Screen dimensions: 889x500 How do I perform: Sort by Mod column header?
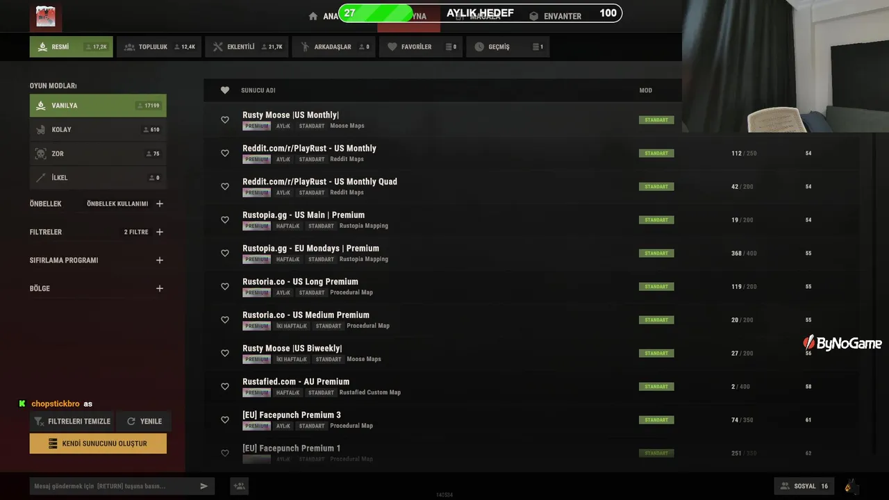point(646,90)
